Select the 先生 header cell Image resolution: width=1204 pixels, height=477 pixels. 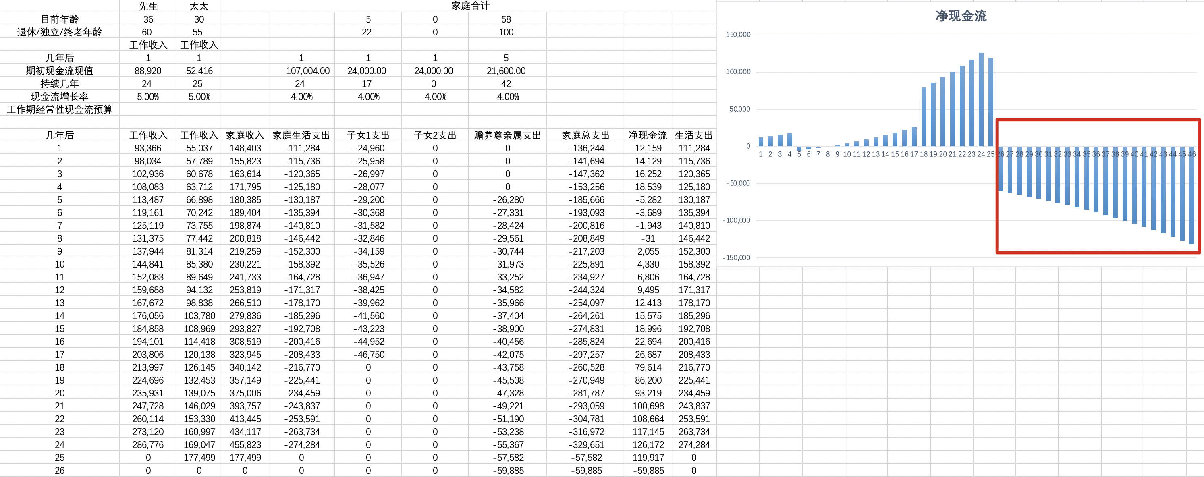click(148, 6)
